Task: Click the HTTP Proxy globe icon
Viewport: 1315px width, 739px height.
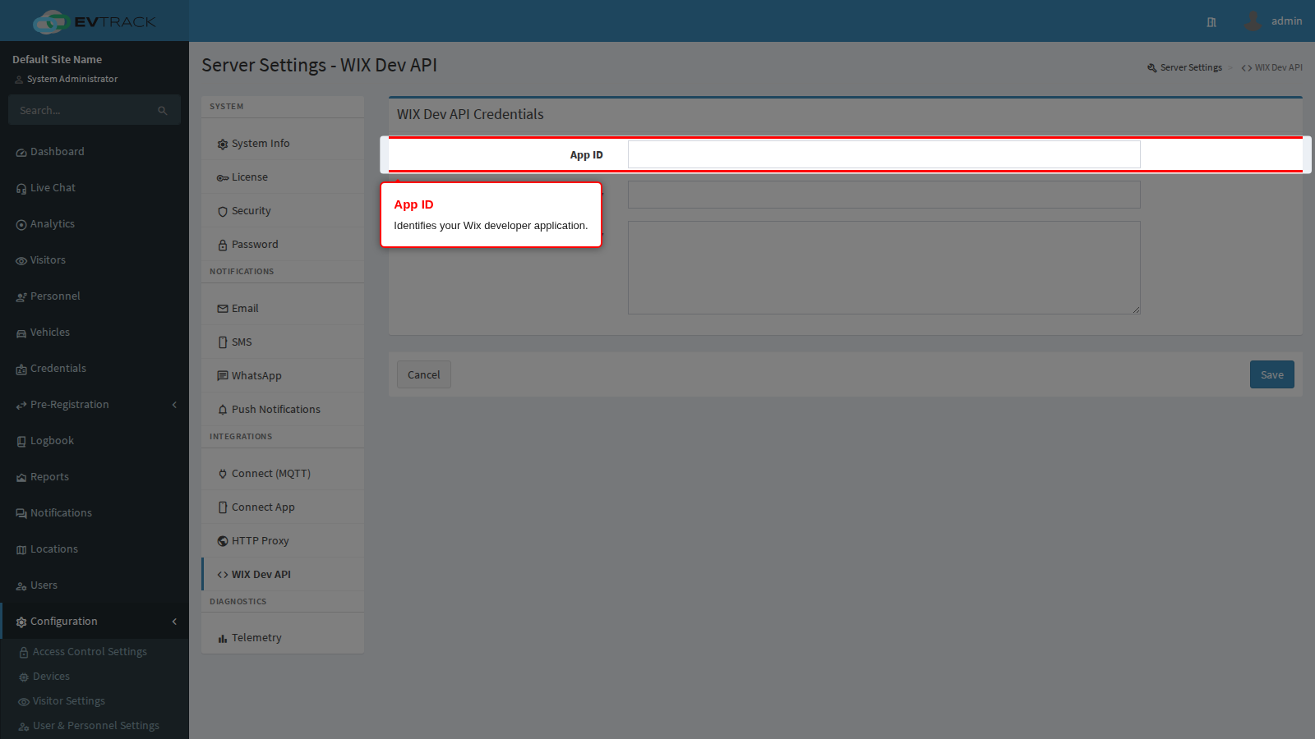Action: coord(223,541)
